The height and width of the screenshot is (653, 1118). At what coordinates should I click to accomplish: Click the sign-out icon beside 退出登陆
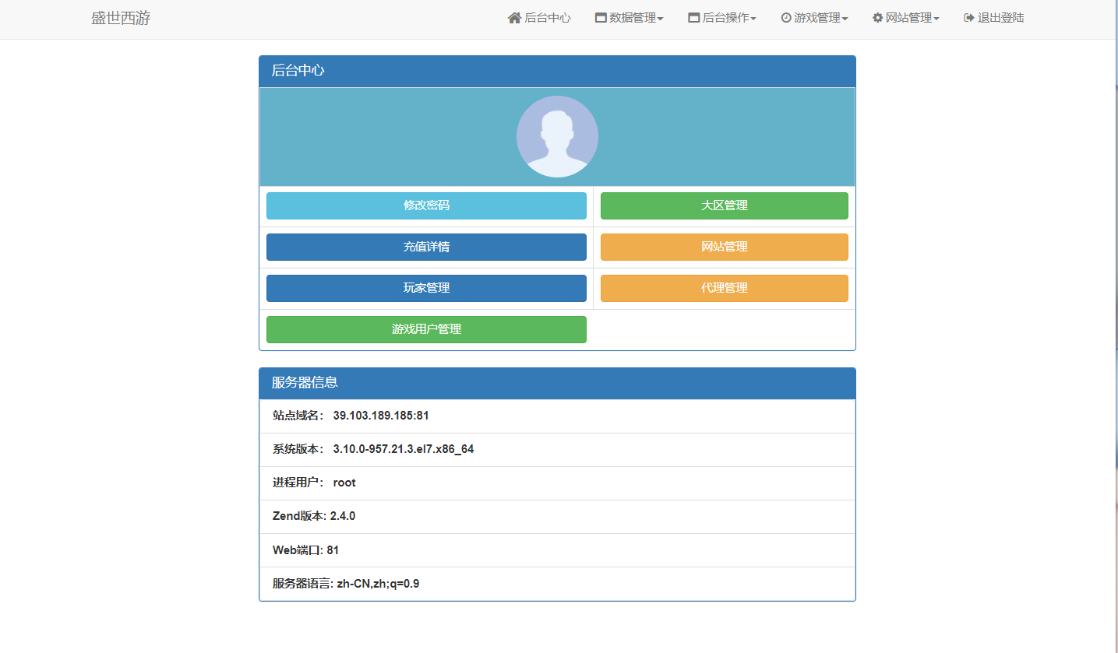pyautogui.click(x=969, y=18)
